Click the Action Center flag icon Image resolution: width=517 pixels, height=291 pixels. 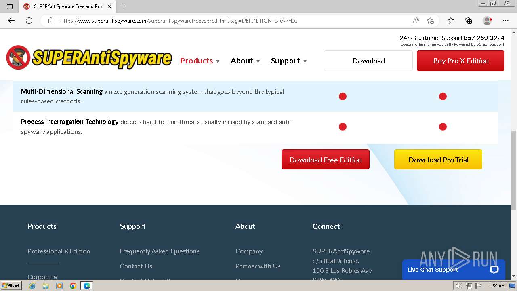coord(479,286)
